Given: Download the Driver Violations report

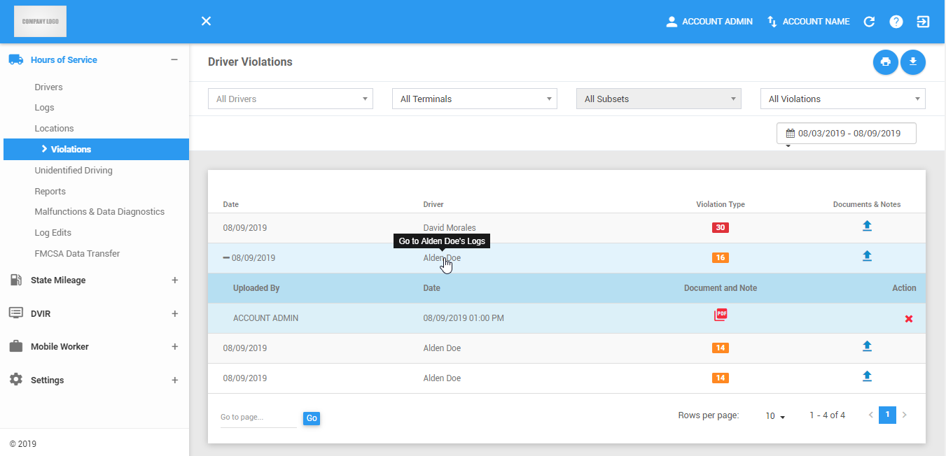Looking at the screenshot, I should (912, 62).
